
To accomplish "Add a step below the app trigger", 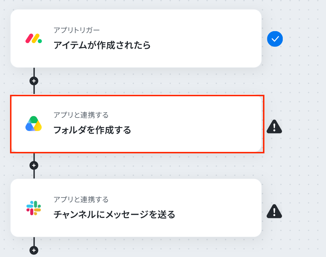I will pyautogui.click(x=34, y=81).
